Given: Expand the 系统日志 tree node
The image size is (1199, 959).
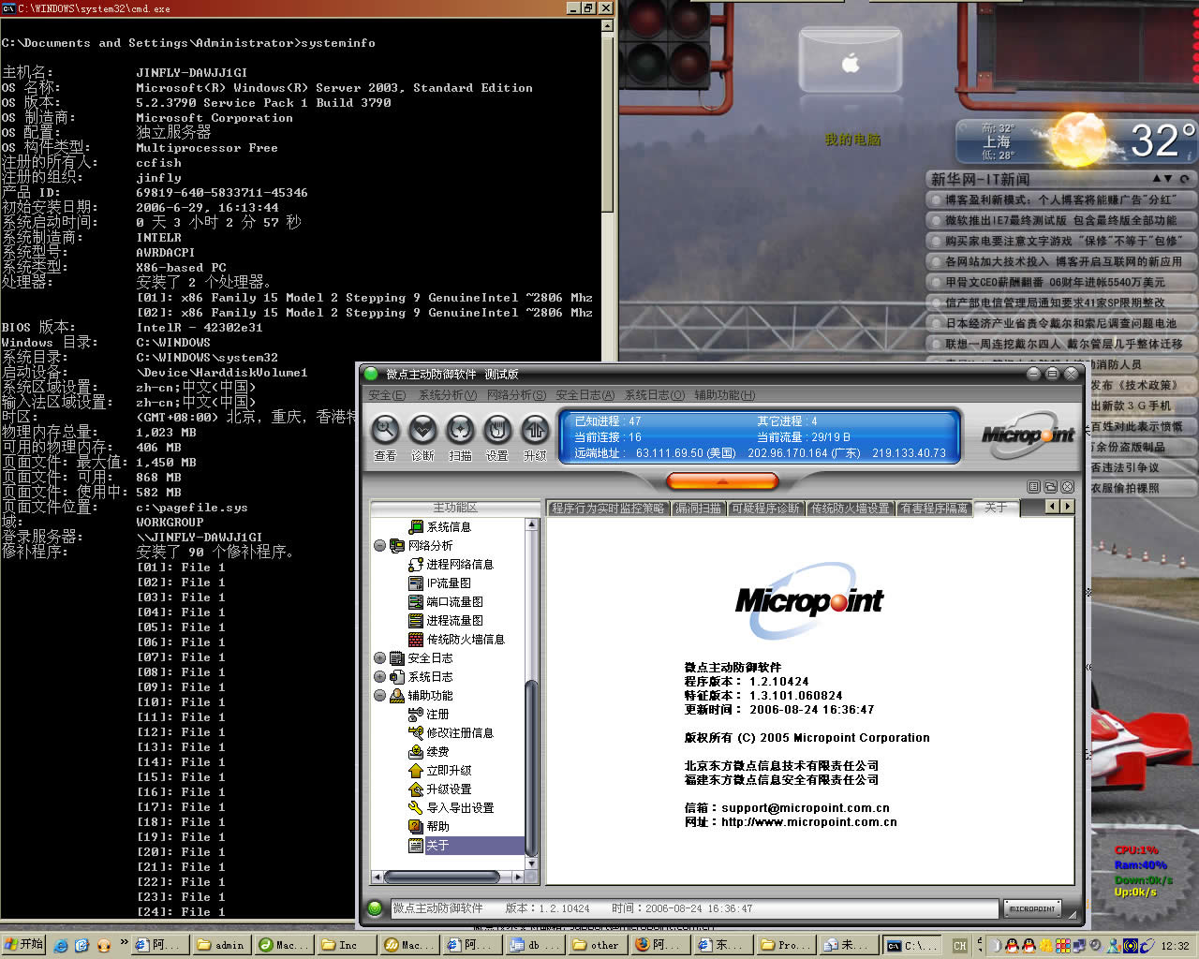Looking at the screenshot, I should click(379, 677).
